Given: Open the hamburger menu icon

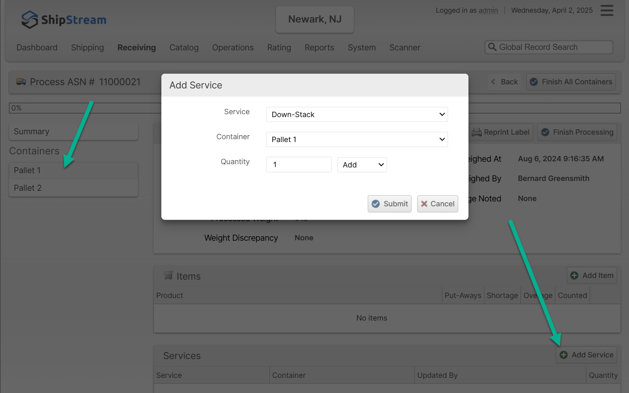Looking at the screenshot, I should (x=607, y=11).
